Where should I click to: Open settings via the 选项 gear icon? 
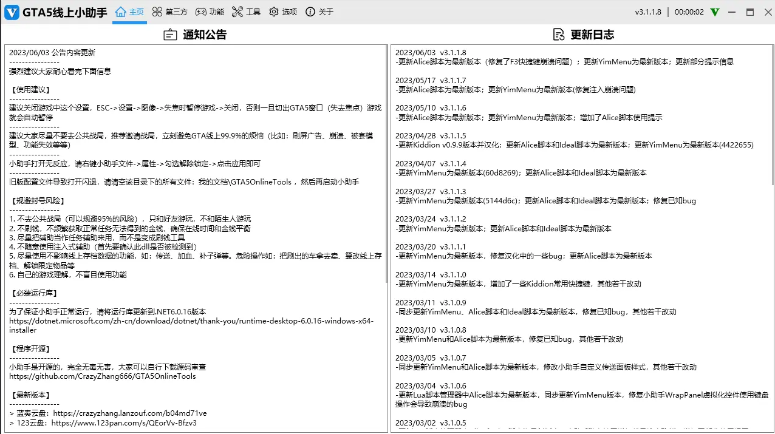273,11
